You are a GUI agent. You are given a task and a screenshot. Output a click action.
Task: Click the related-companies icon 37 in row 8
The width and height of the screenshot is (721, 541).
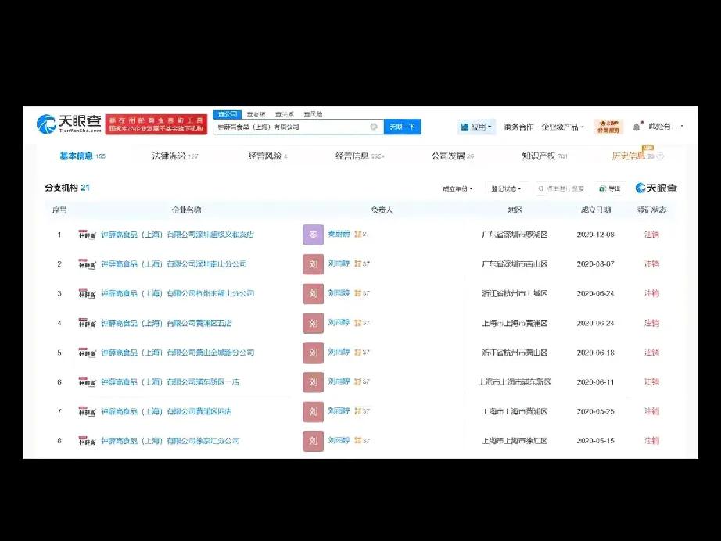pos(362,441)
